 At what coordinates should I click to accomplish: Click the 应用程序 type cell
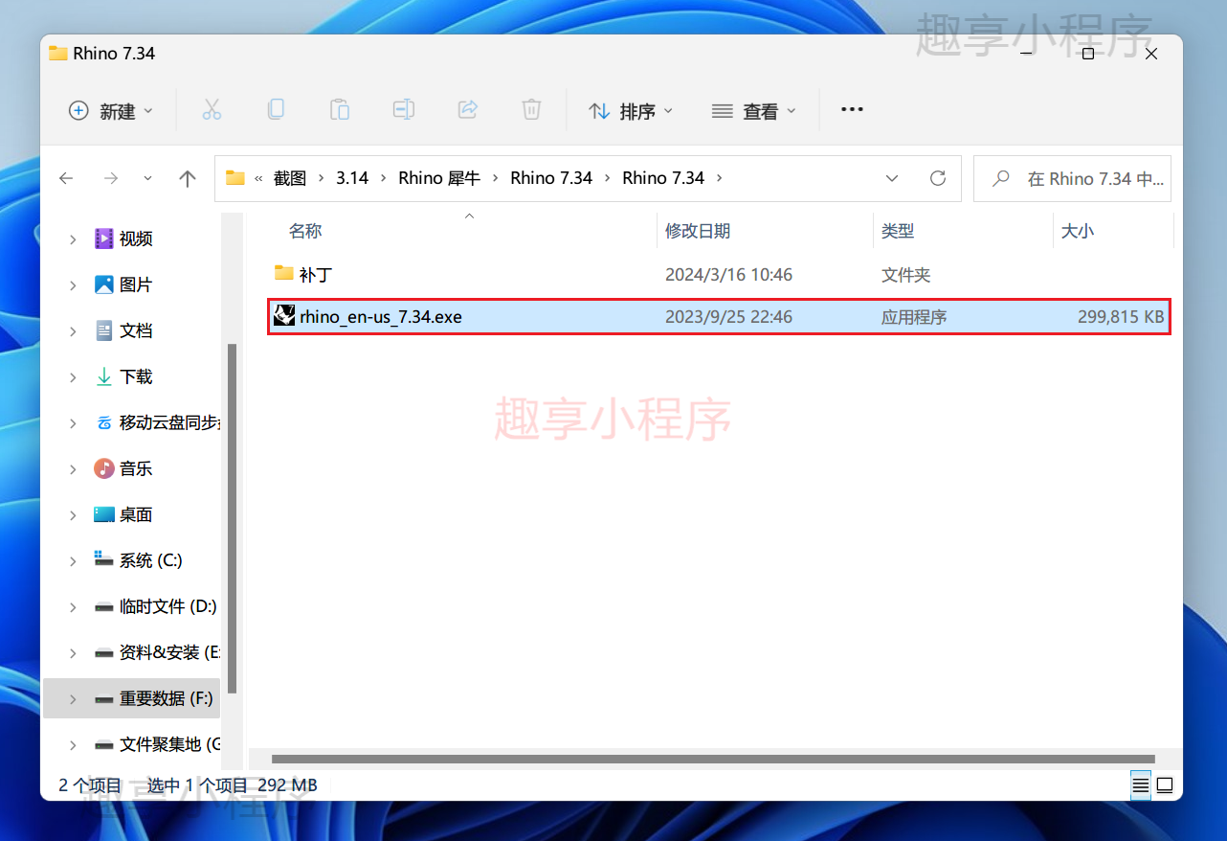[914, 317]
